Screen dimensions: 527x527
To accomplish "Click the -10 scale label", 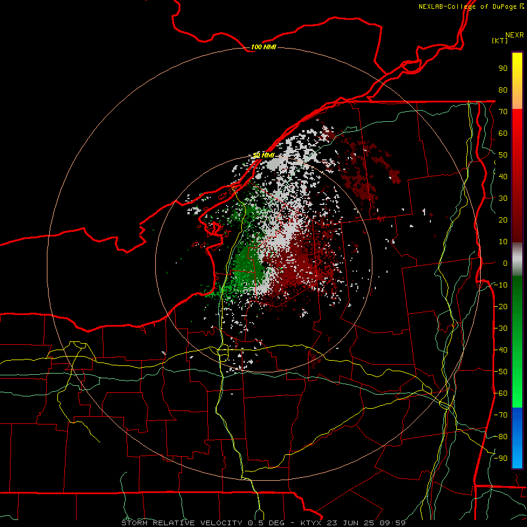I will 501,285.
